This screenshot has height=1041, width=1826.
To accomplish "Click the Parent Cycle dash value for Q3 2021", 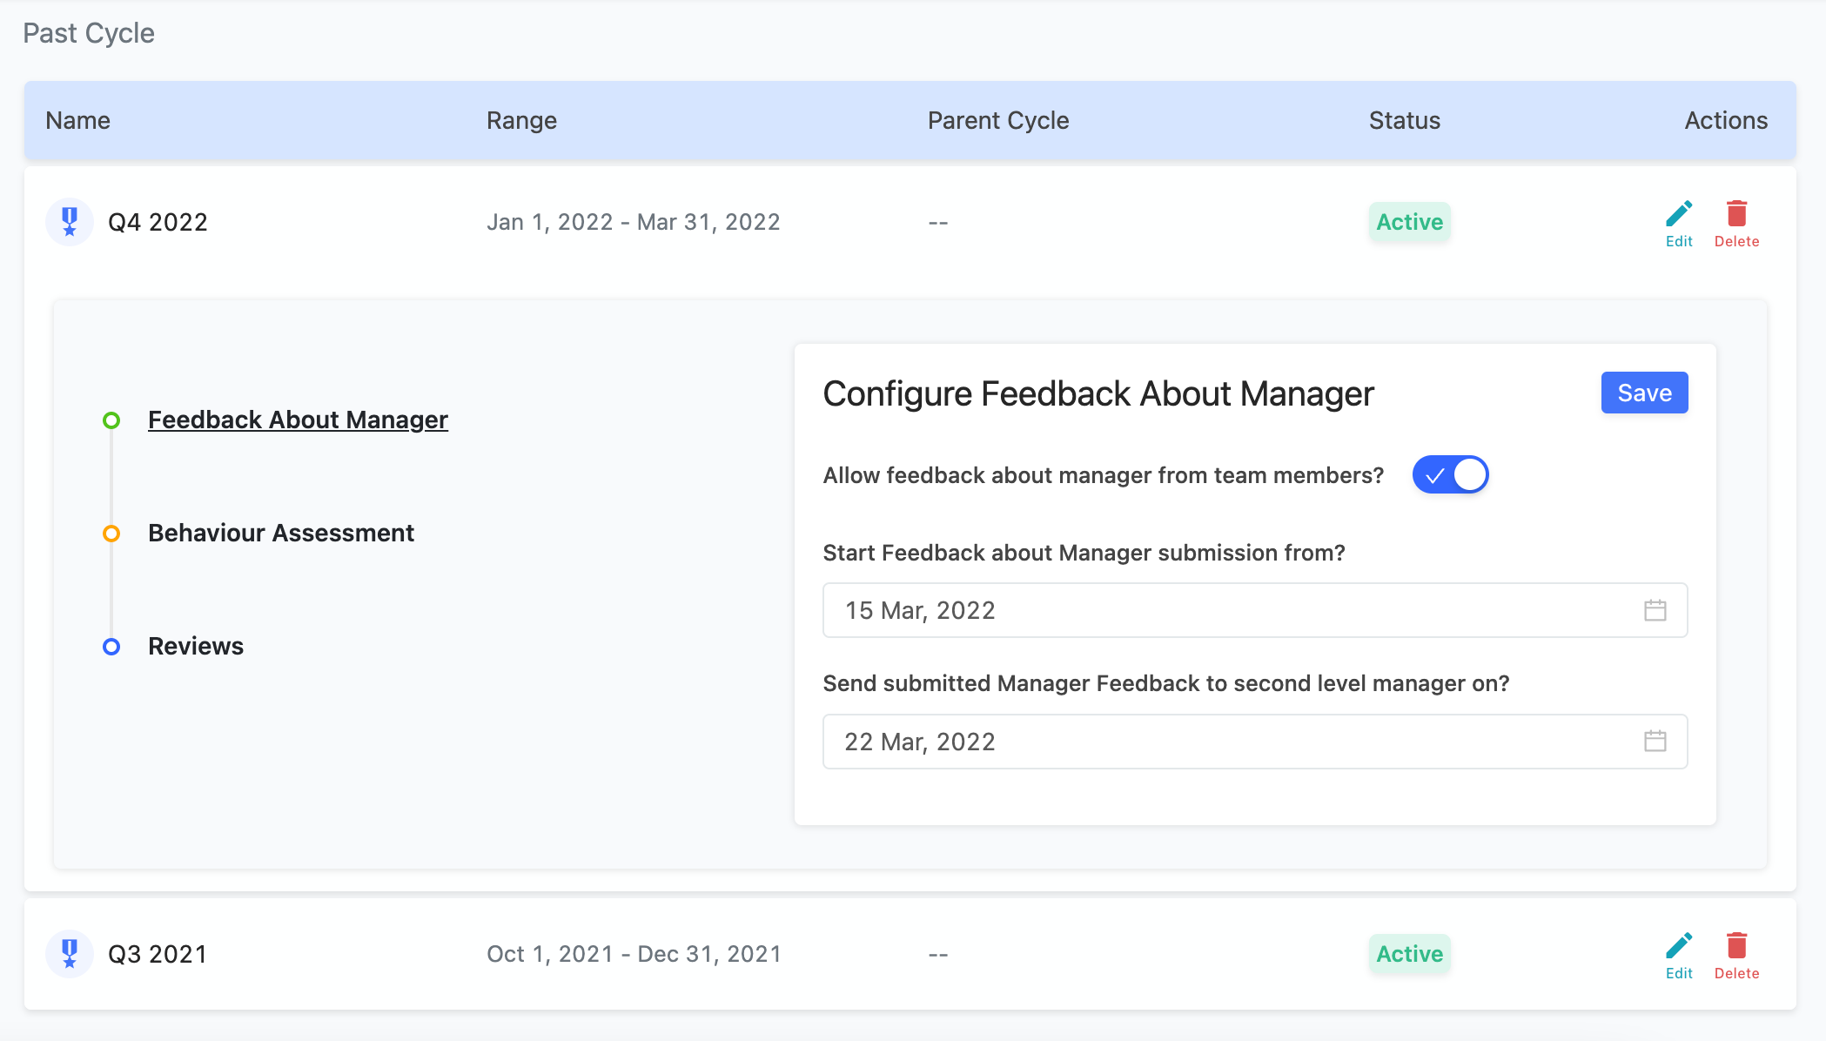I will (x=937, y=955).
